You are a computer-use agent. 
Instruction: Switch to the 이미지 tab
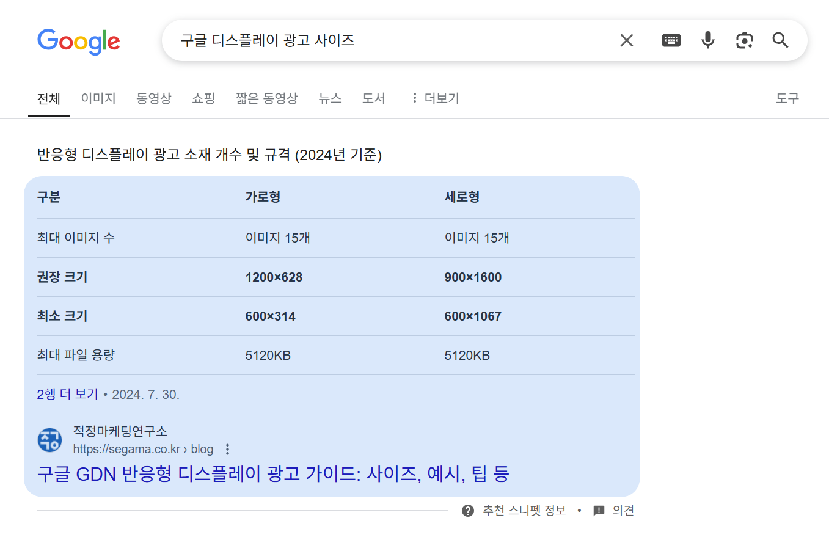98,98
